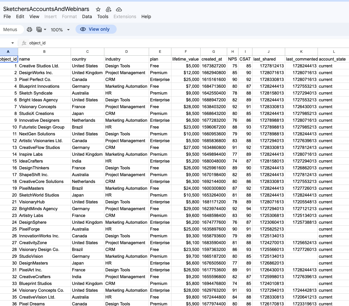
Task: Star the SketchersAccountsAndWebinars document
Action: click(x=98, y=9)
